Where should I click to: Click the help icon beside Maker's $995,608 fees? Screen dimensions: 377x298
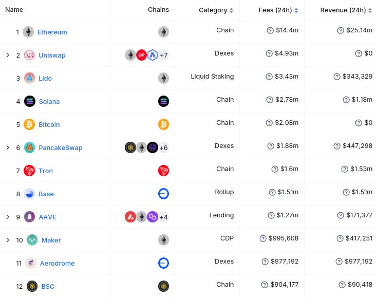click(263, 238)
